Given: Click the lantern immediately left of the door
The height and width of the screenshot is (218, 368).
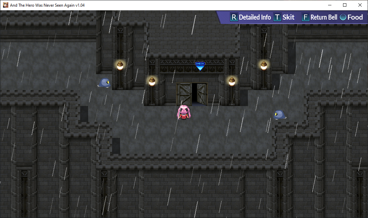Looking at the screenshot, I should [x=152, y=82].
